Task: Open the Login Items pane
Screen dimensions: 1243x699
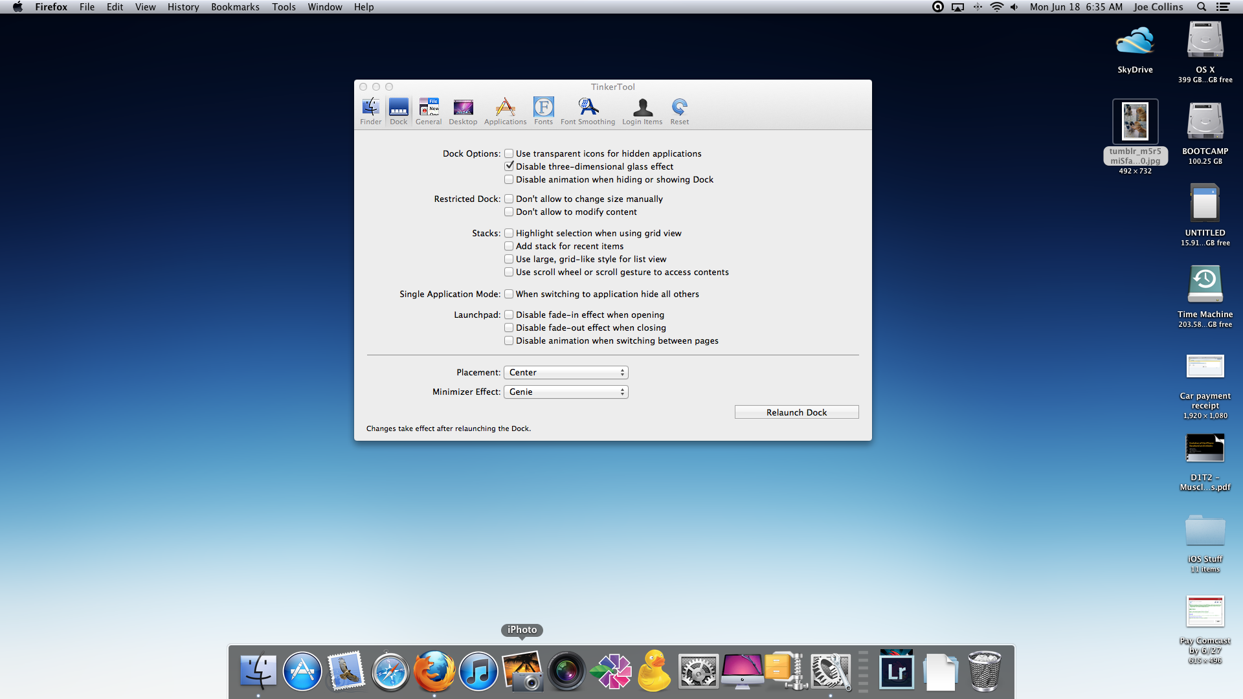Action: click(642, 111)
